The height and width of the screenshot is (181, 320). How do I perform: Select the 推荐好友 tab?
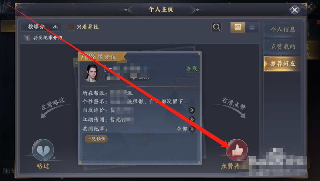click(282, 64)
